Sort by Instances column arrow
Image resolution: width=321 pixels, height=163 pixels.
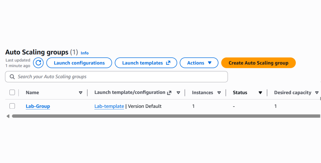click(x=219, y=93)
